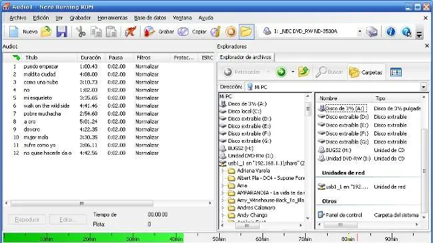This screenshot has width=433, height=243.
Task: Expand the Adriana Varela folder
Action: pyautogui.click(x=223, y=171)
